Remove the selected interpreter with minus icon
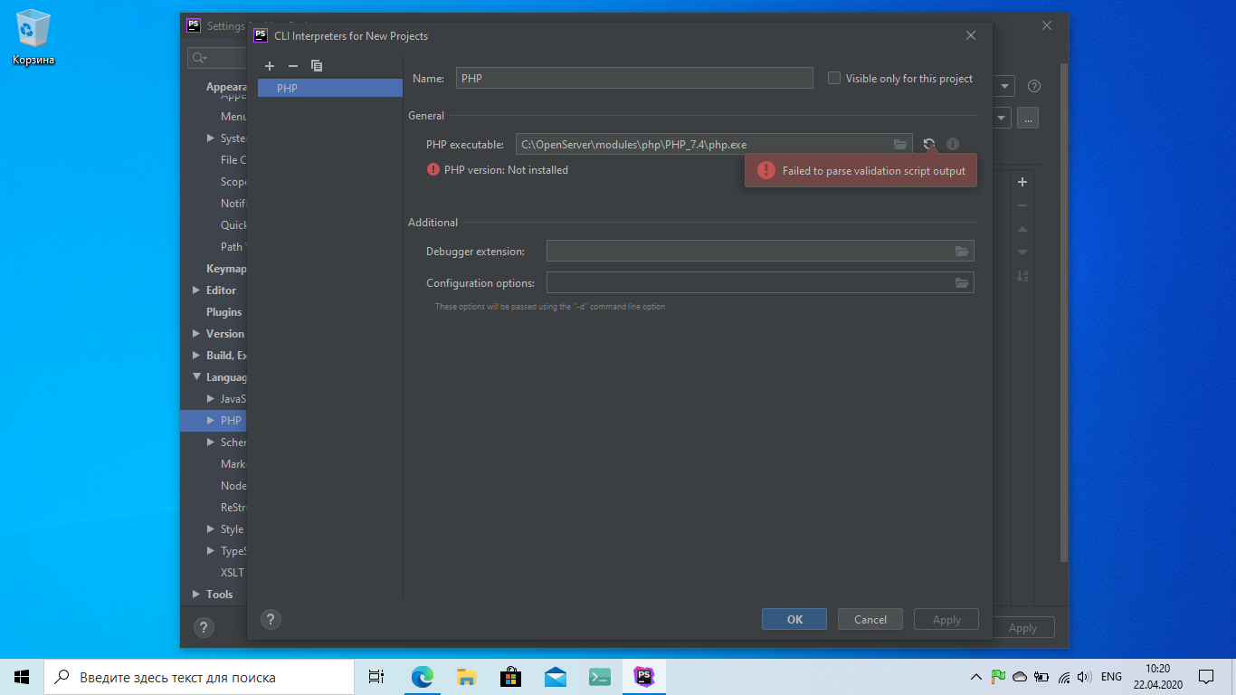The height and width of the screenshot is (695, 1236). [292, 66]
